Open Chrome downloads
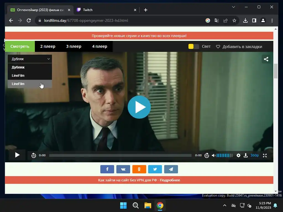 pos(245,20)
